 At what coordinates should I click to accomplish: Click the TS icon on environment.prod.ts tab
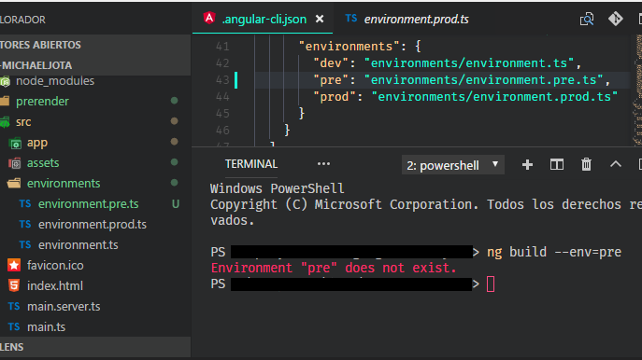[350, 19]
